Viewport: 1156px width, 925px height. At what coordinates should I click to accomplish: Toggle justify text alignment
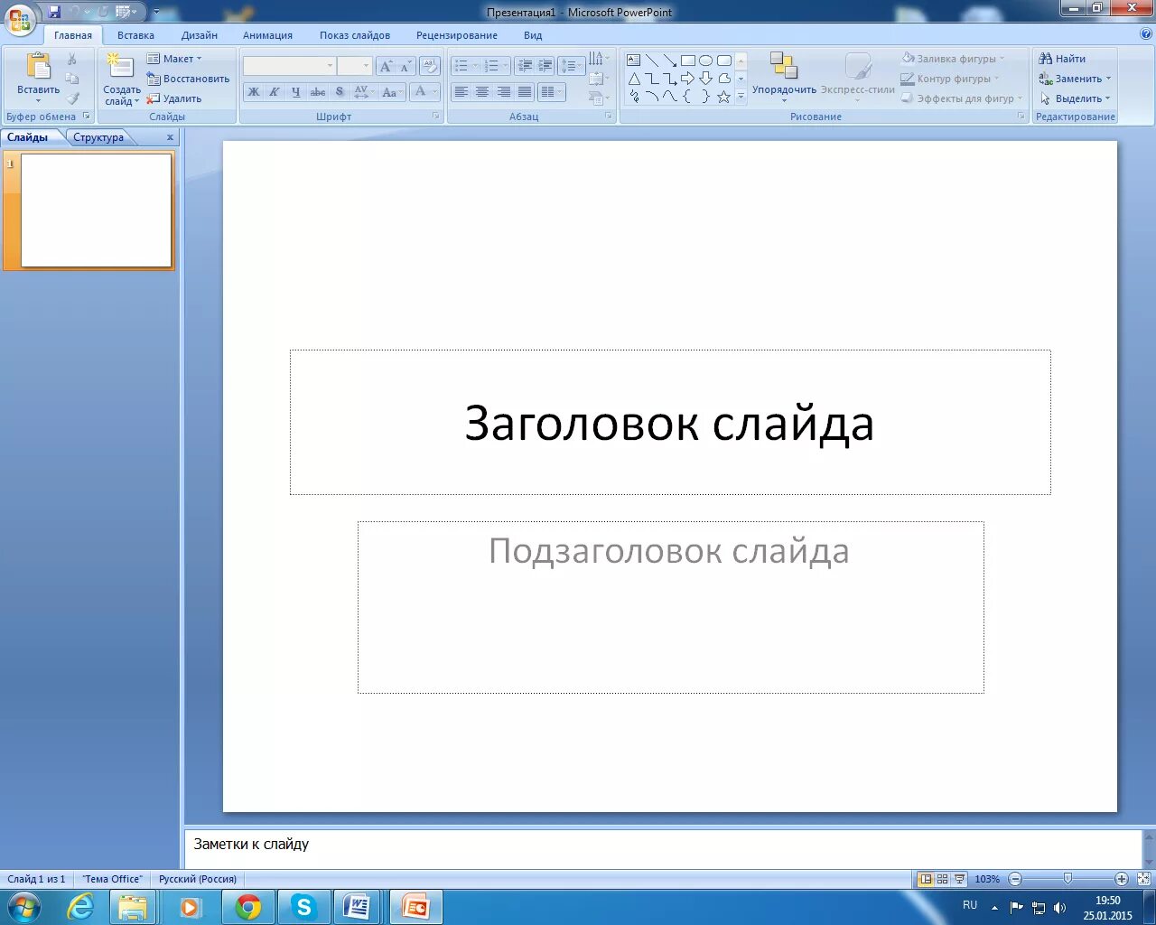(x=525, y=92)
